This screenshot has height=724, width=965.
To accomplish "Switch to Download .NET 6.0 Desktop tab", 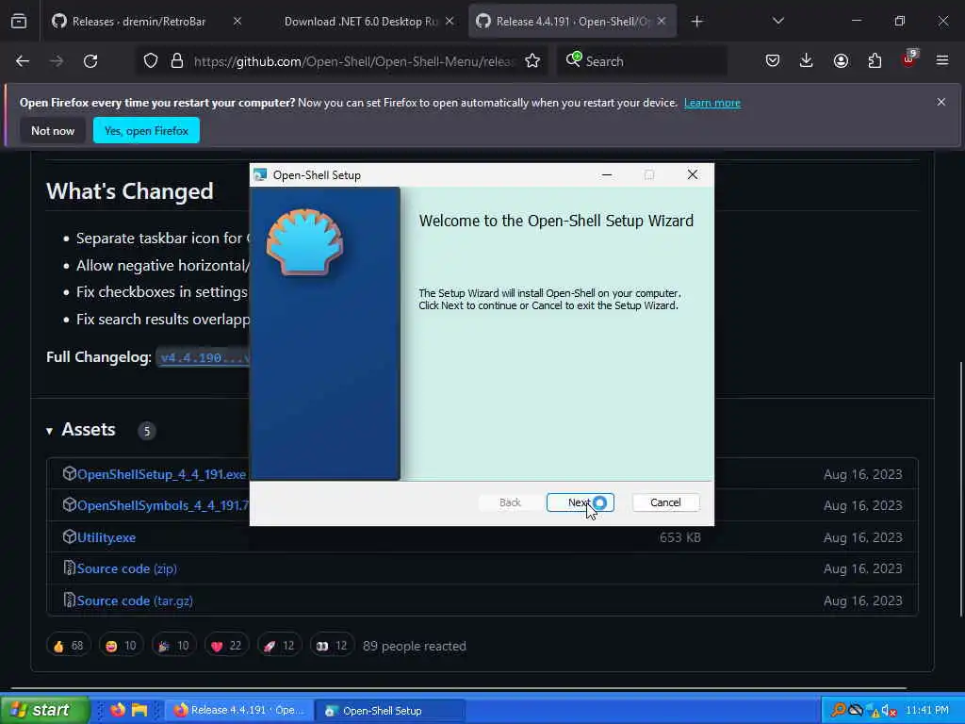I will 360,22.
